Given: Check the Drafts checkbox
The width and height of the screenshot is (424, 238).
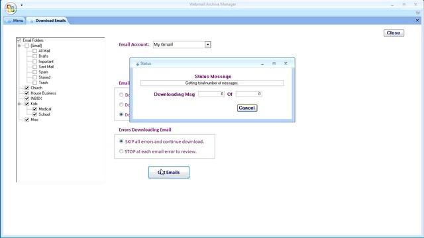Looking at the screenshot, I should 34,56.
